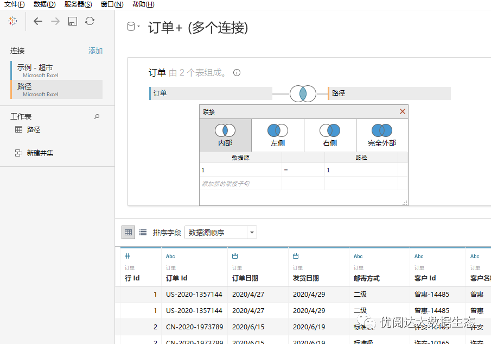The width and height of the screenshot is (491, 344).
Task: Select the 左侧 left join type
Action: pyautogui.click(x=278, y=135)
